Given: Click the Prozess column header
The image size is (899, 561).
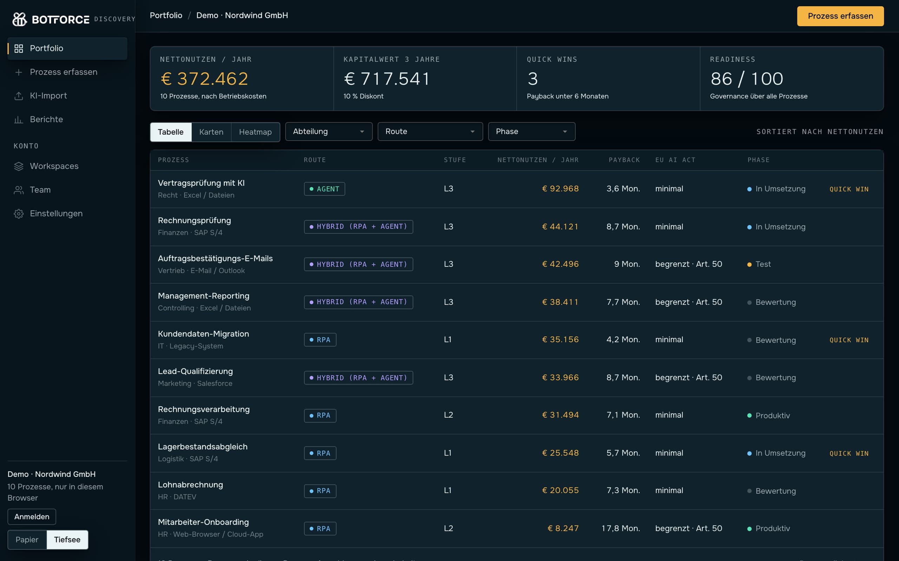Looking at the screenshot, I should [173, 160].
